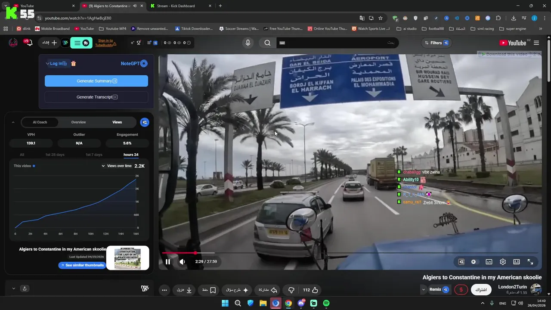Open Chrome downloads icon

coord(514,18)
